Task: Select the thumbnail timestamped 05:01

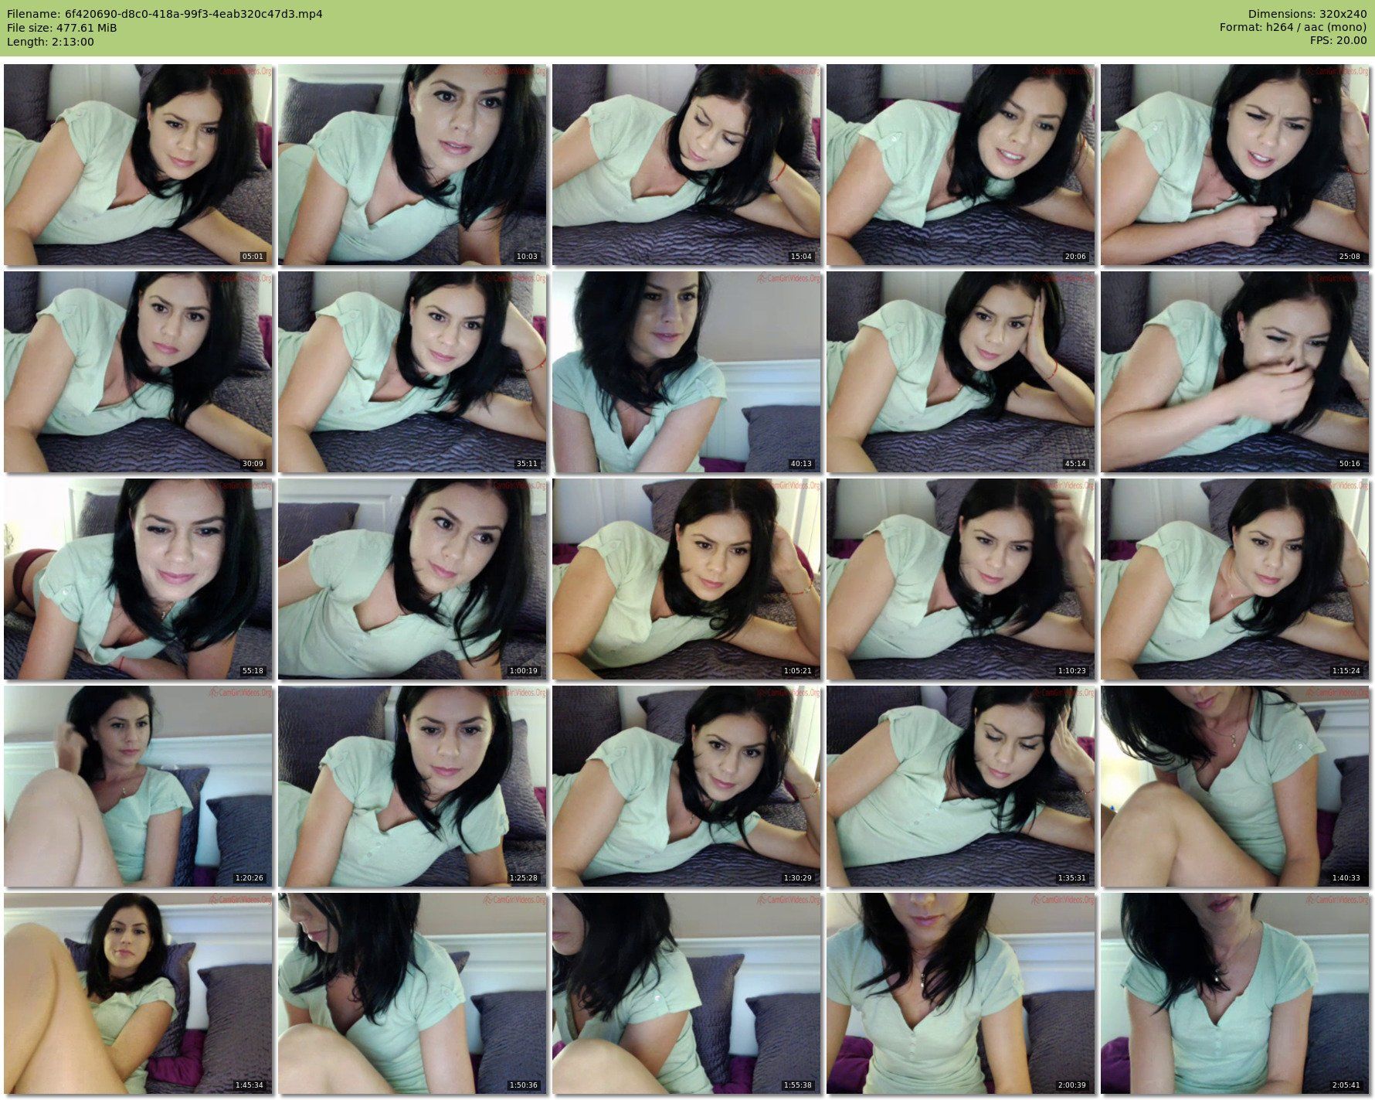Action: pyautogui.click(x=137, y=165)
